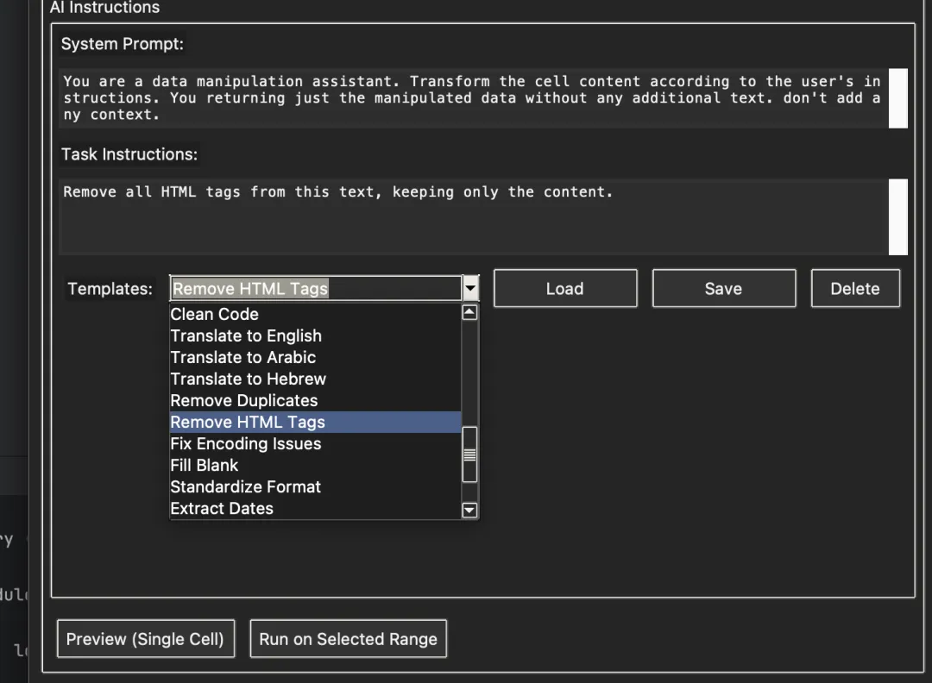Select Fill Blank template option
Image resolution: width=932 pixels, height=683 pixels.
(205, 465)
